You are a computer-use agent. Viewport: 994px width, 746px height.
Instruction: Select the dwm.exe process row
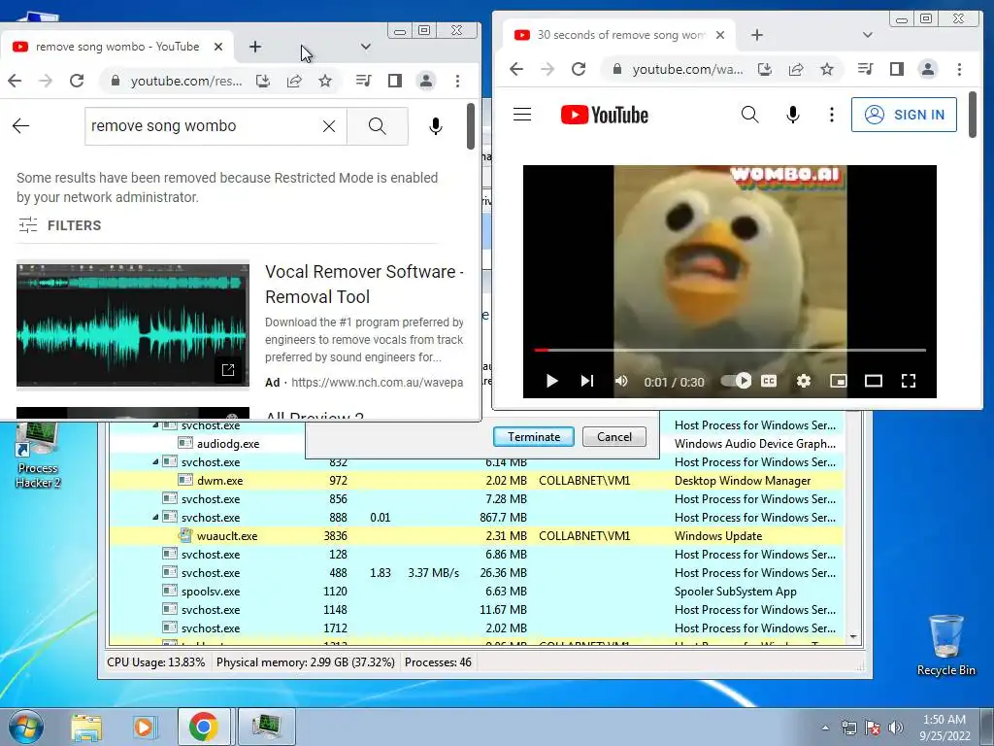point(477,480)
